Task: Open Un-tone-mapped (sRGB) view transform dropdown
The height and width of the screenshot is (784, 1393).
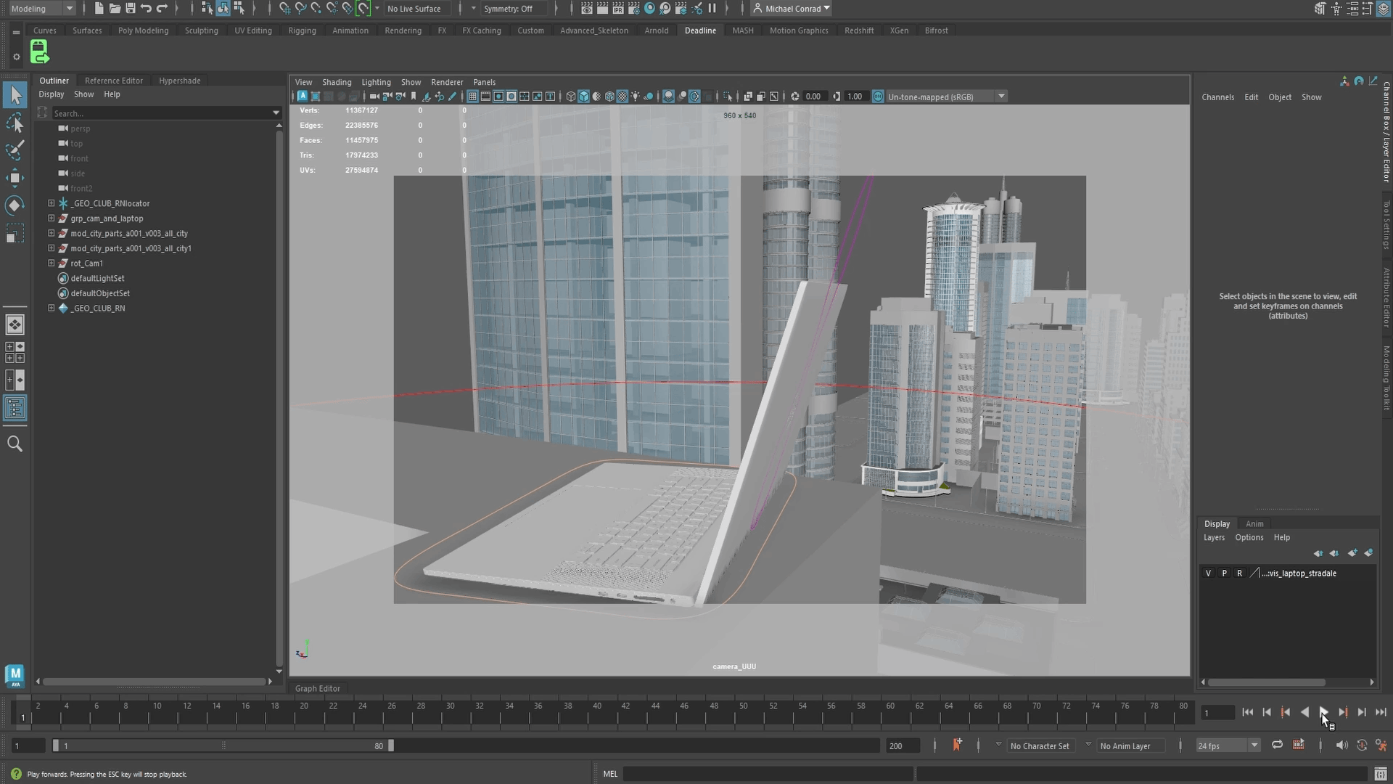Action: (x=1001, y=97)
